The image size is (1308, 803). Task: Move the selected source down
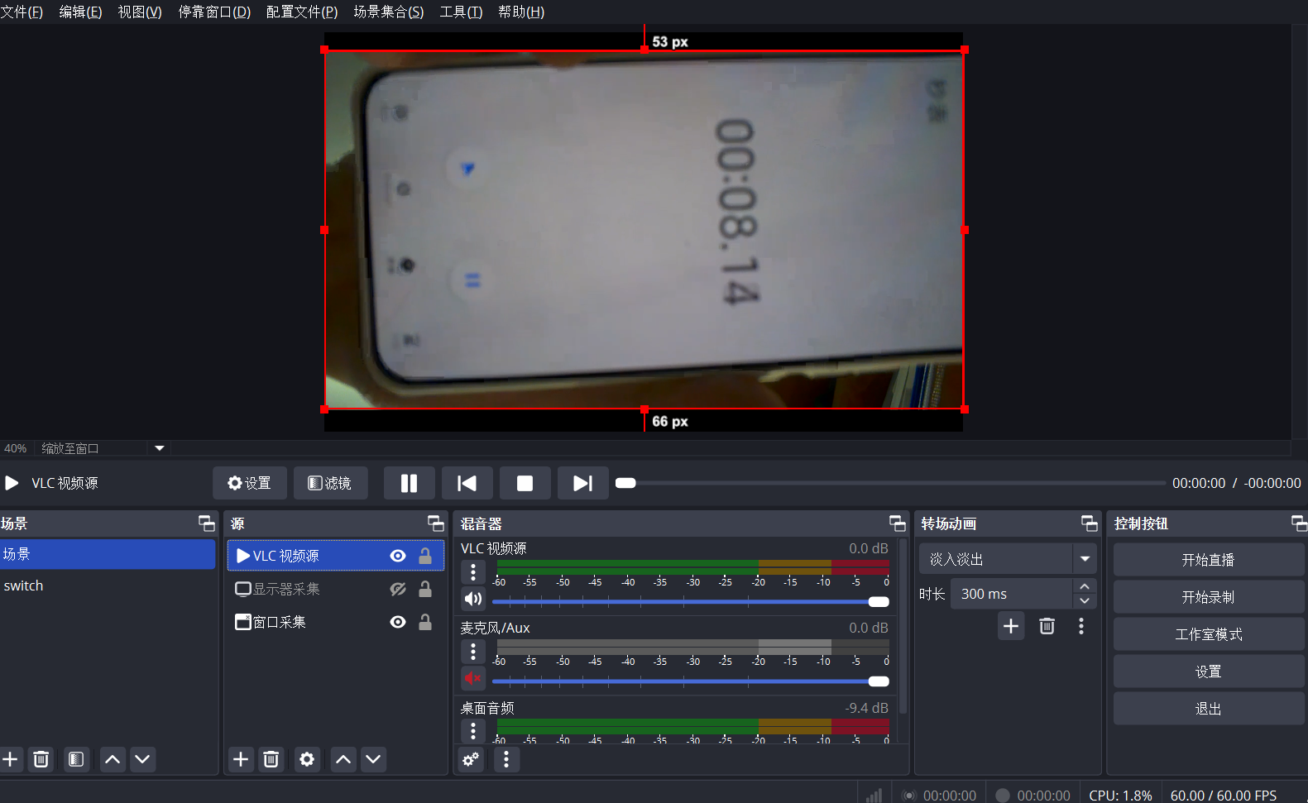373,759
